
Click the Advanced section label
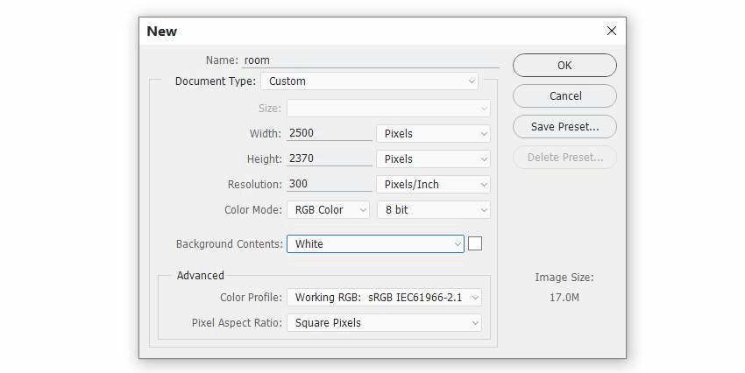pyautogui.click(x=201, y=276)
